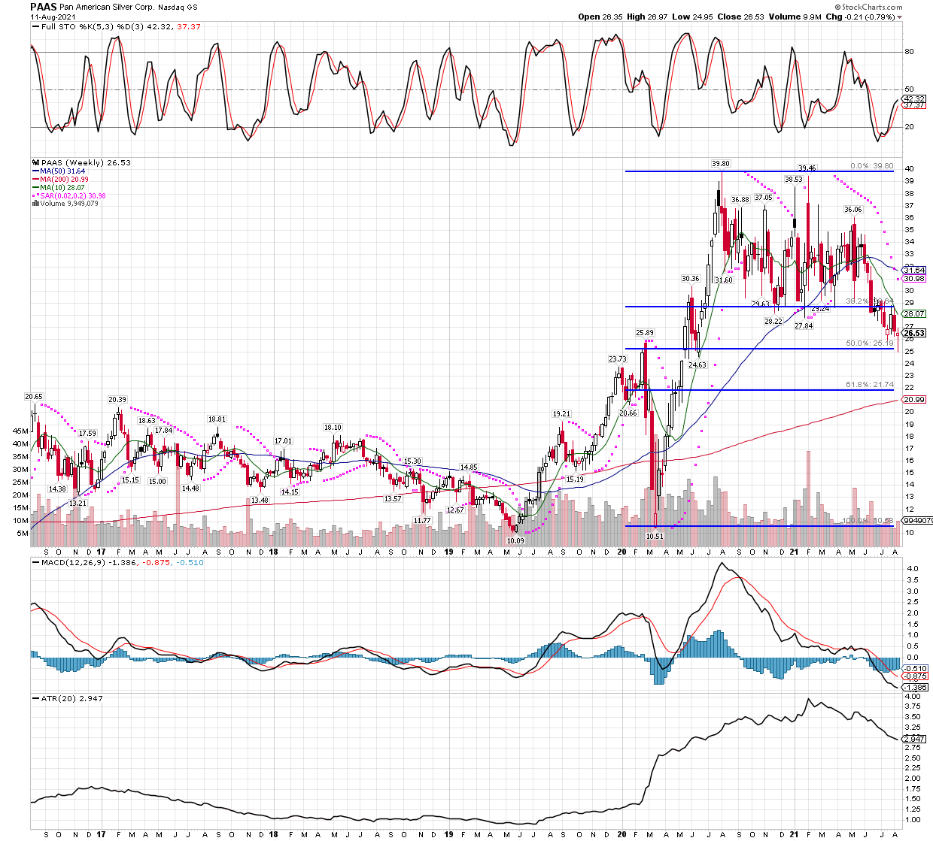Screen dimensions: 933x841
Task: Click the MACD(12,26,9) indicator label
Action: [72, 562]
